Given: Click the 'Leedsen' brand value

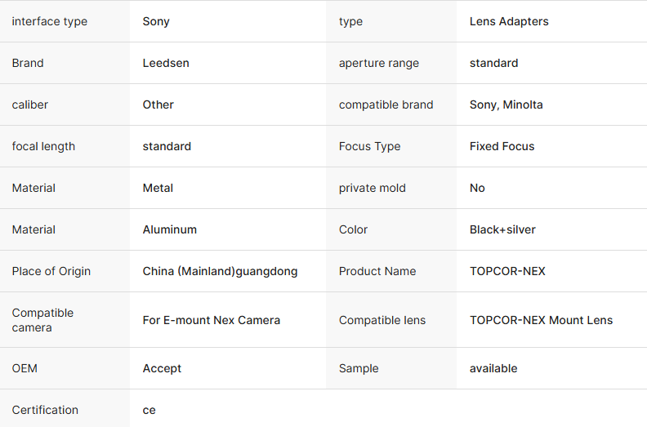Looking at the screenshot, I should (x=166, y=63).
